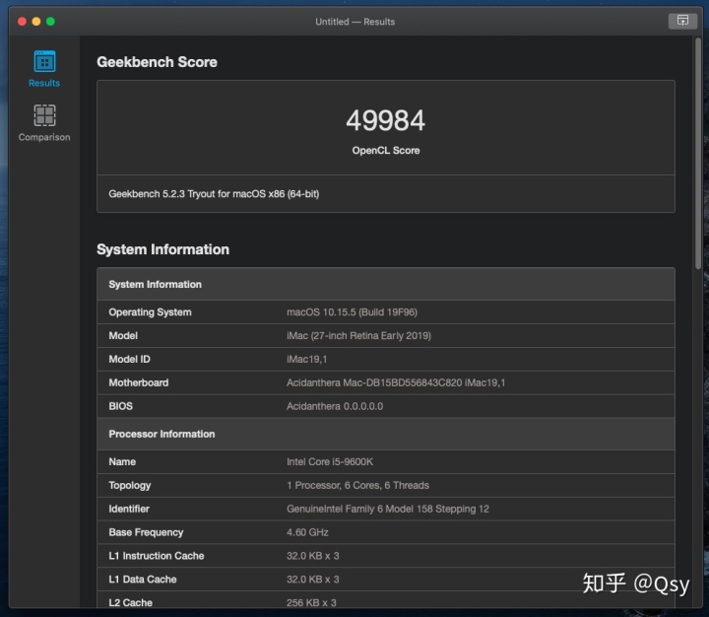This screenshot has height=617, width=709.
Task: Click 'iMac (27-inch Retina Early 2019)' value
Action: click(358, 336)
